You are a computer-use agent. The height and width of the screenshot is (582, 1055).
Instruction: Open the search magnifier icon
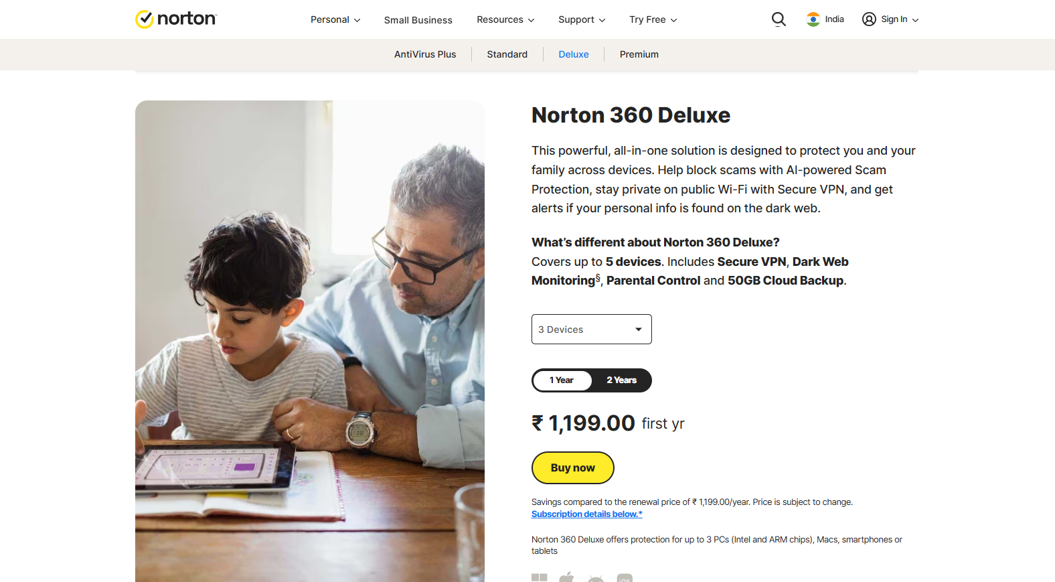click(779, 19)
